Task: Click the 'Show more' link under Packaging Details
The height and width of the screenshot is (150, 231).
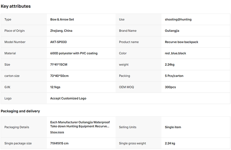Action: click(x=57, y=132)
